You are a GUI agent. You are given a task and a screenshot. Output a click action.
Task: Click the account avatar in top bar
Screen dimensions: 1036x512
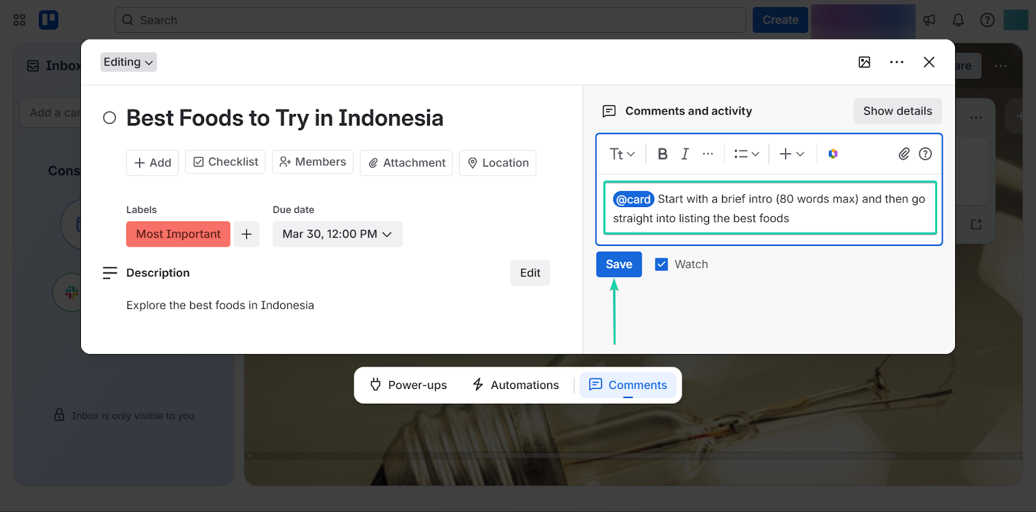[x=1016, y=20]
